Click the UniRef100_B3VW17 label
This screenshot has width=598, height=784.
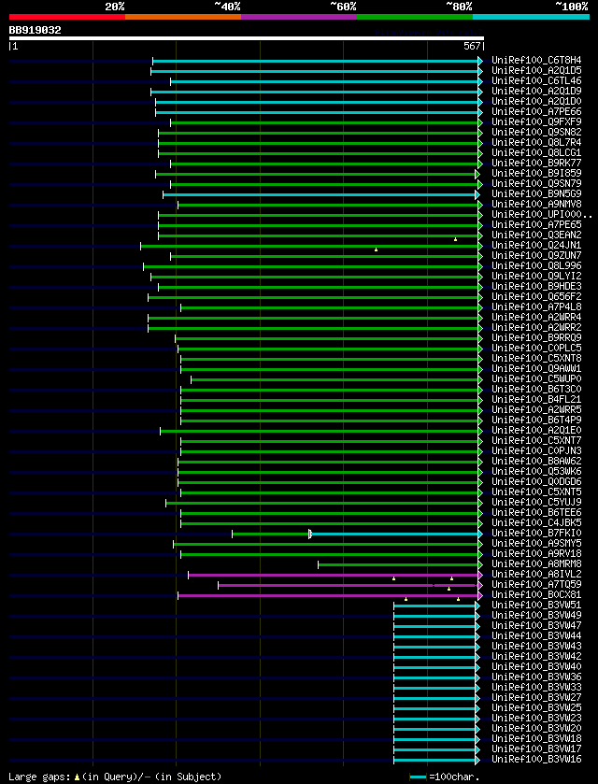tap(536, 749)
